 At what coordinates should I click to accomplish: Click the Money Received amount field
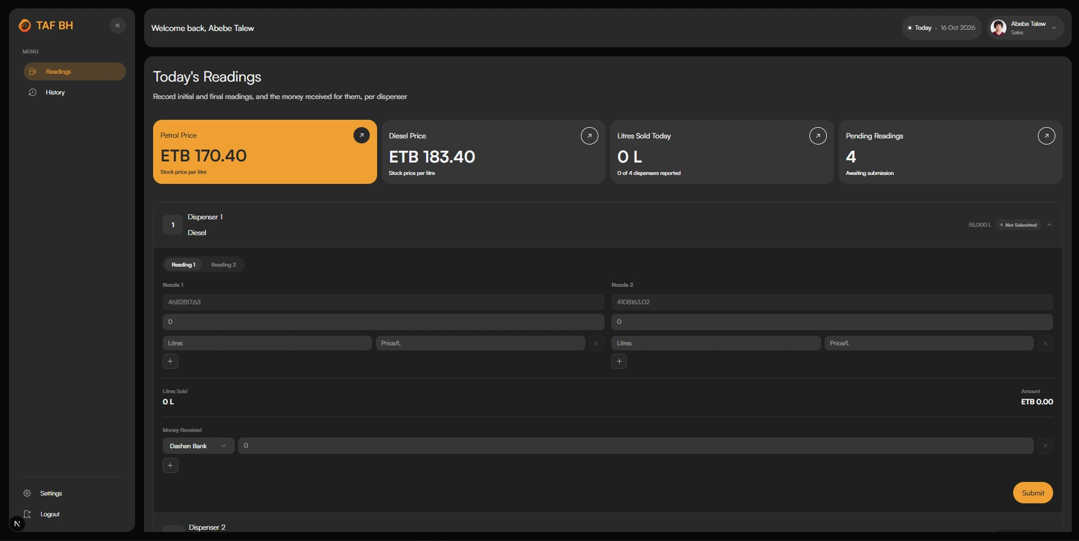(x=635, y=446)
